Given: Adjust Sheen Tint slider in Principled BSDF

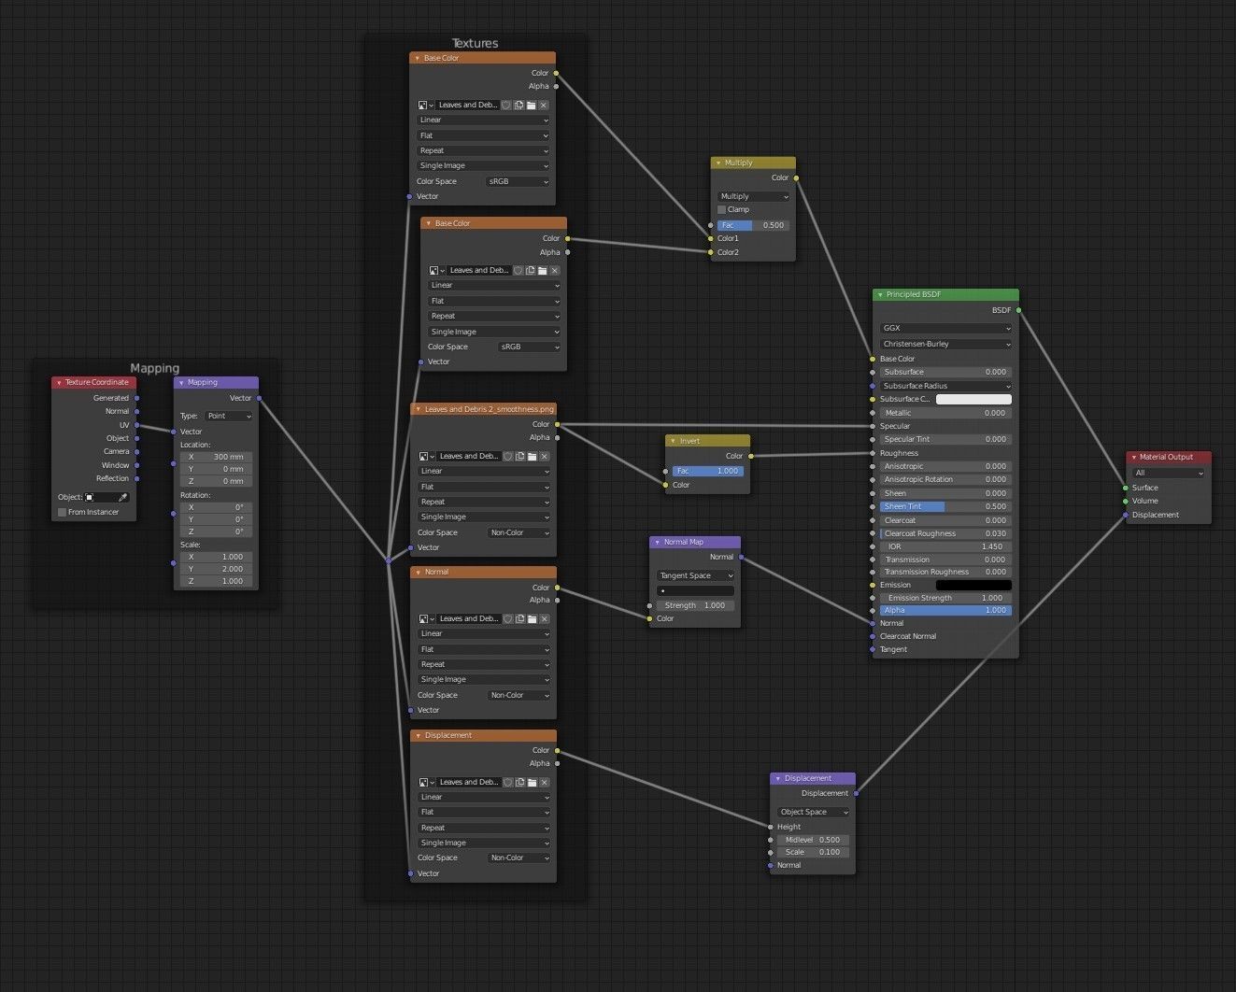Looking at the screenshot, I should (x=945, y=506).
